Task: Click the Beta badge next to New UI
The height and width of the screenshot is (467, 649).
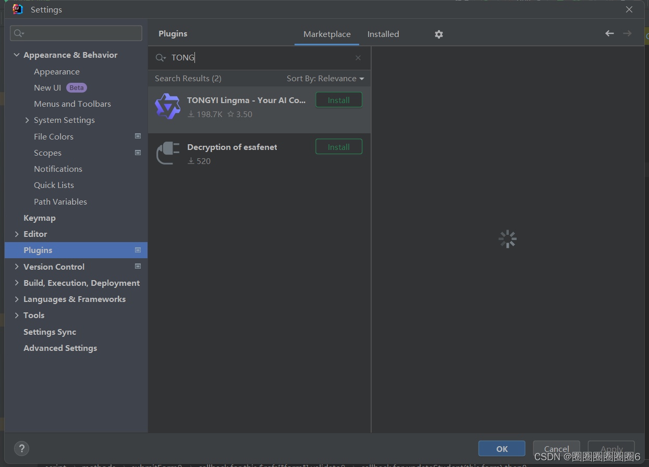Action: 77,87
